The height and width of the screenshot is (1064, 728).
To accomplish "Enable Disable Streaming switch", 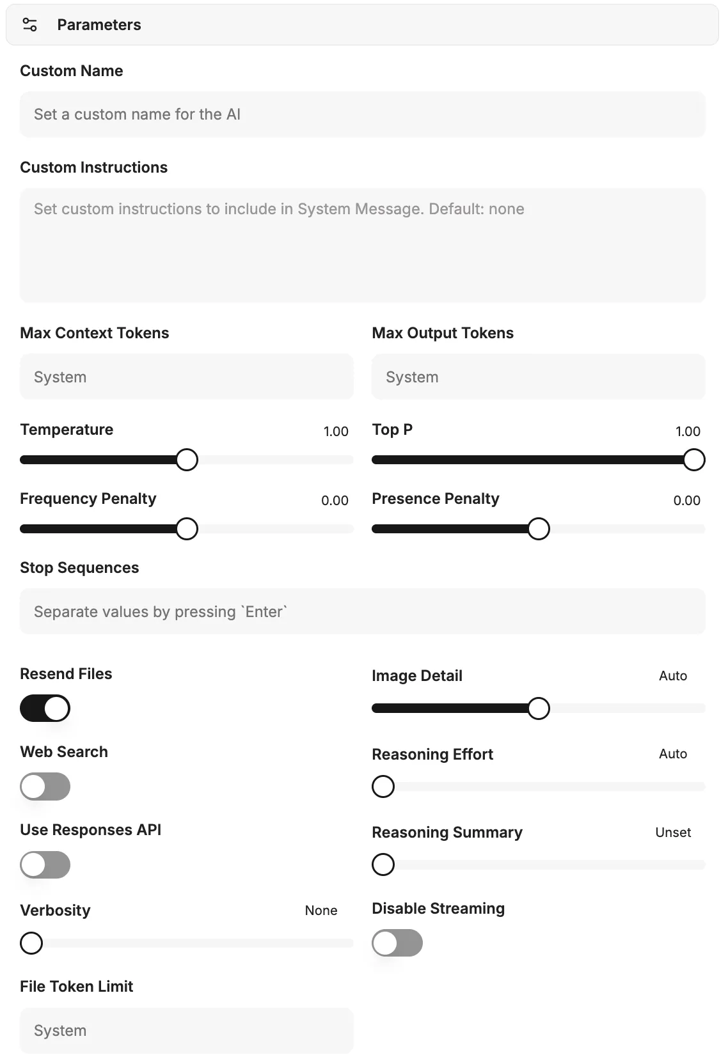I will coord(397,943).
